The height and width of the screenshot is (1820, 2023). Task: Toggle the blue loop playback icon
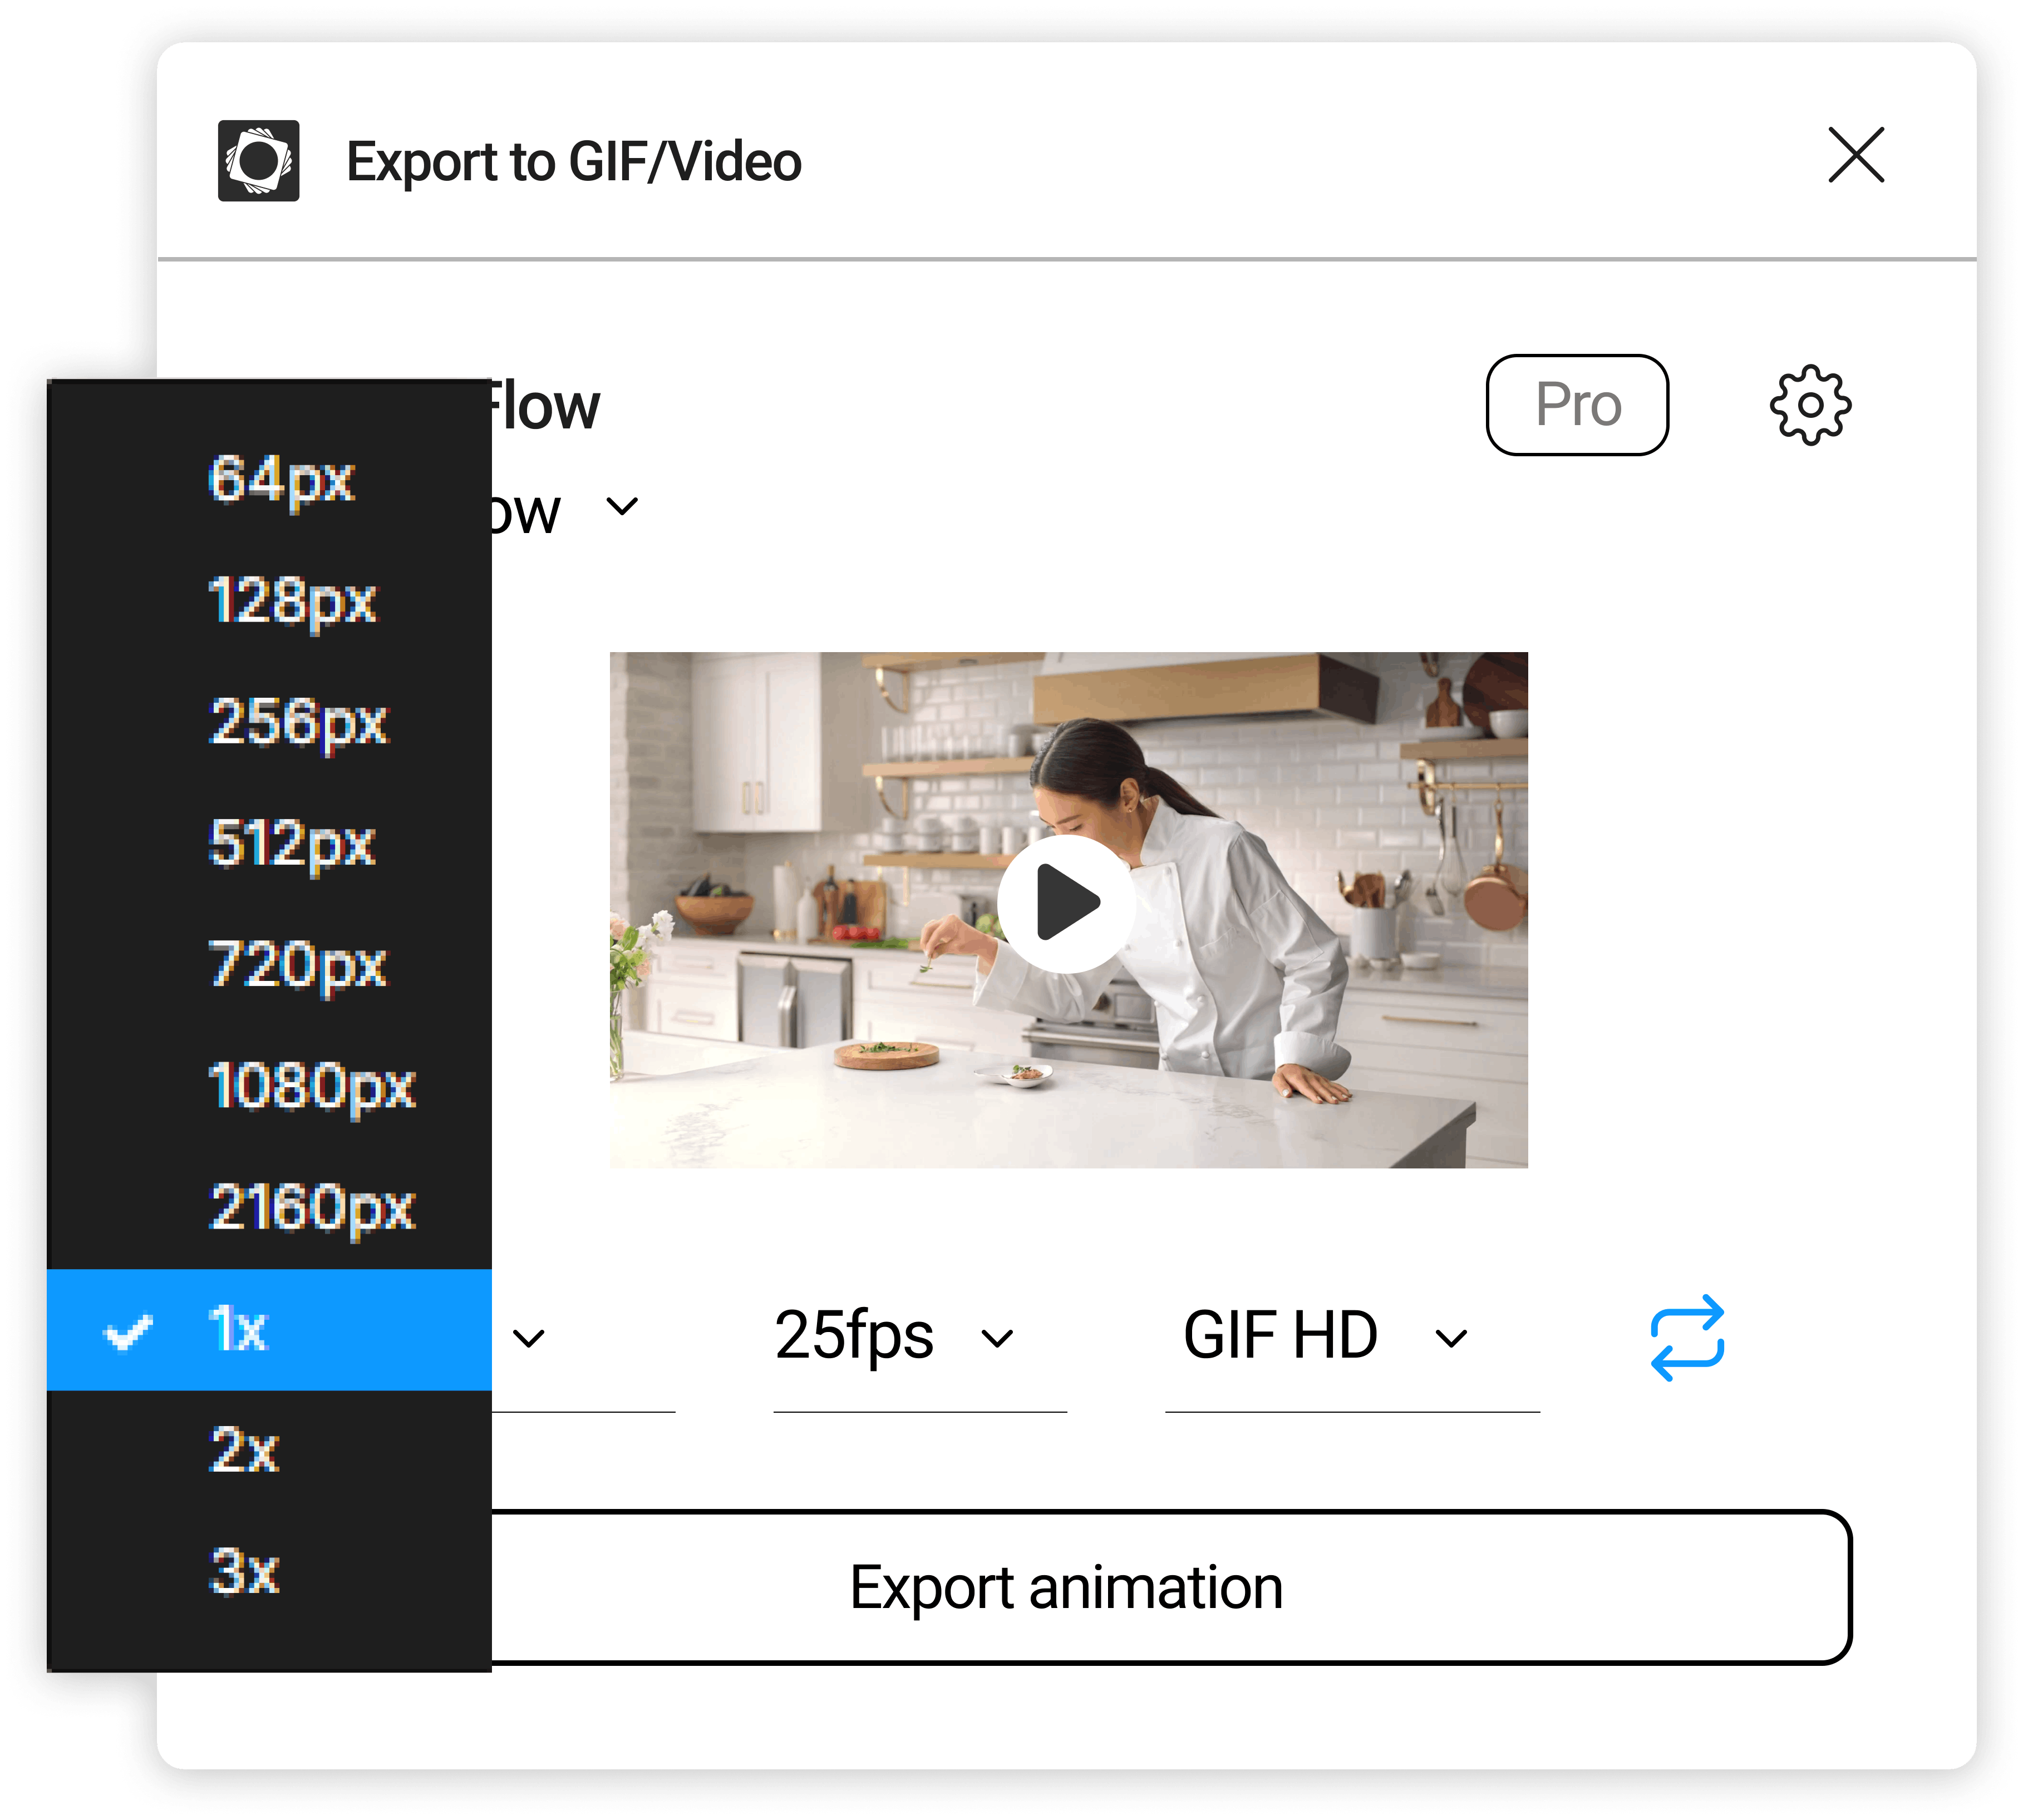click(1686, 1337)
